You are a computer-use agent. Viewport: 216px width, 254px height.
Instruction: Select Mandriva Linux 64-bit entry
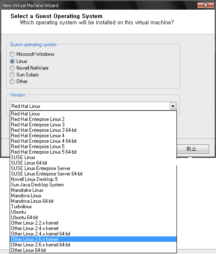tap(93, 201)
